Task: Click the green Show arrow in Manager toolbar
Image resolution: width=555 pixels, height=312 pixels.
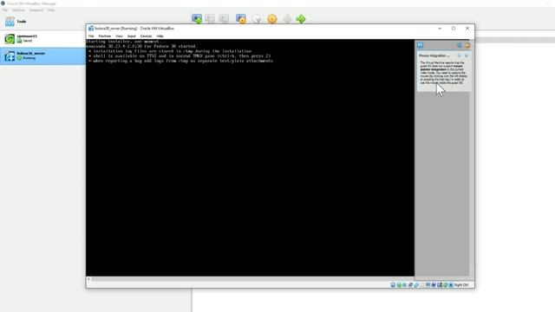Action: [x=301, y=19]
